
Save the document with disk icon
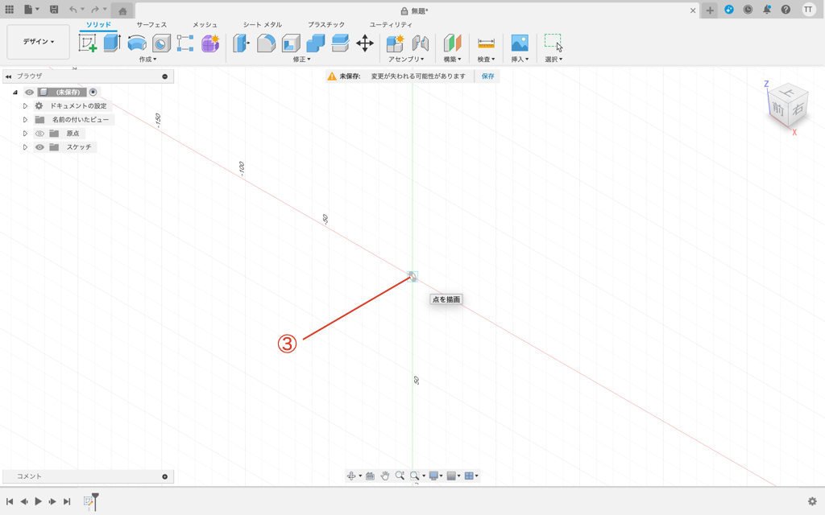[x=54, y=10]
